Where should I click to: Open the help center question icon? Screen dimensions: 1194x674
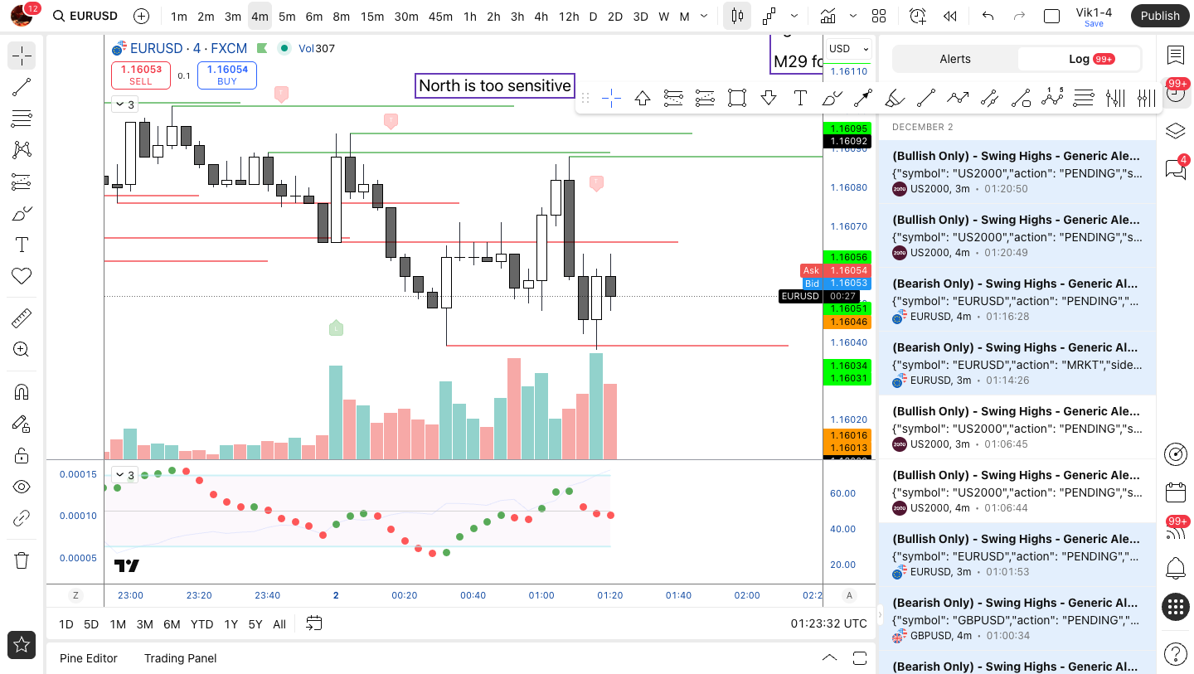[1175, 654]
